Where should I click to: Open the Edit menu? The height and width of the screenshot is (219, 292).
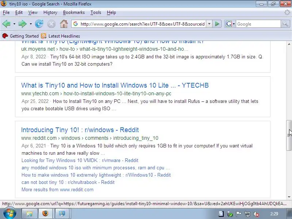pos(19,12)
